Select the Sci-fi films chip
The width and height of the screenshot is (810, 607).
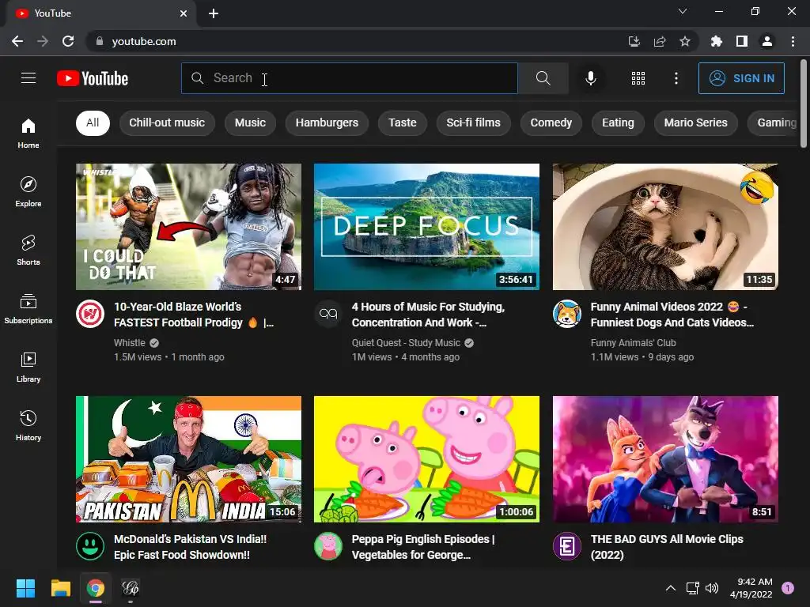pyautogui.click(x=473, y=123)
